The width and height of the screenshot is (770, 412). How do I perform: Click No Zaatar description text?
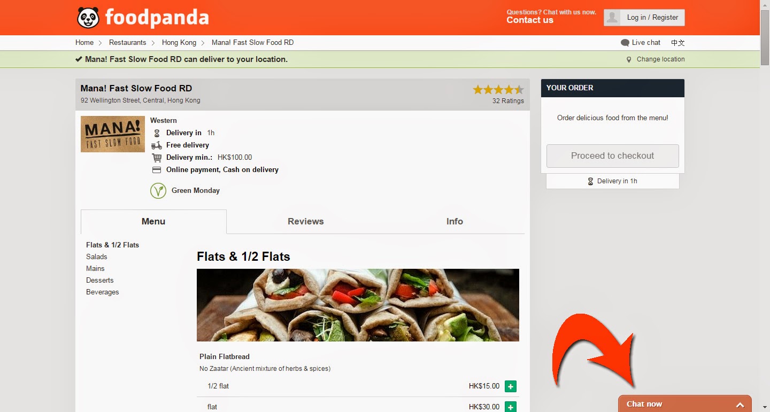(265, 369)
